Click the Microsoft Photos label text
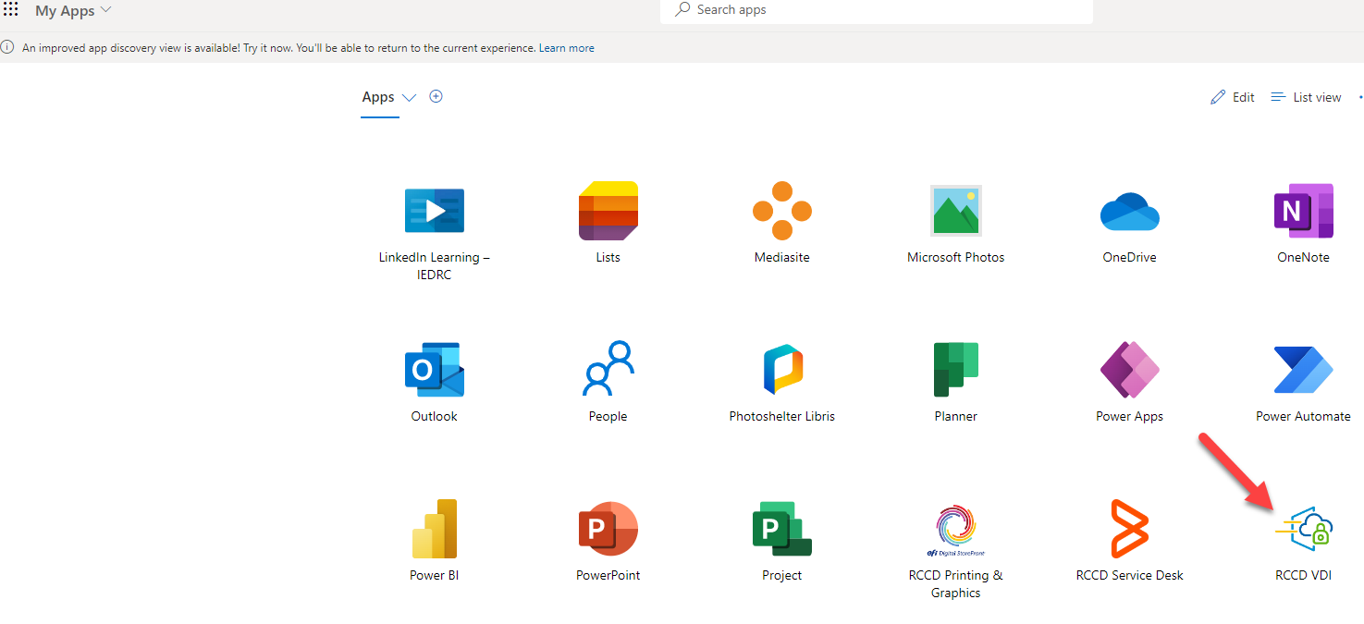 coord(955,258)
